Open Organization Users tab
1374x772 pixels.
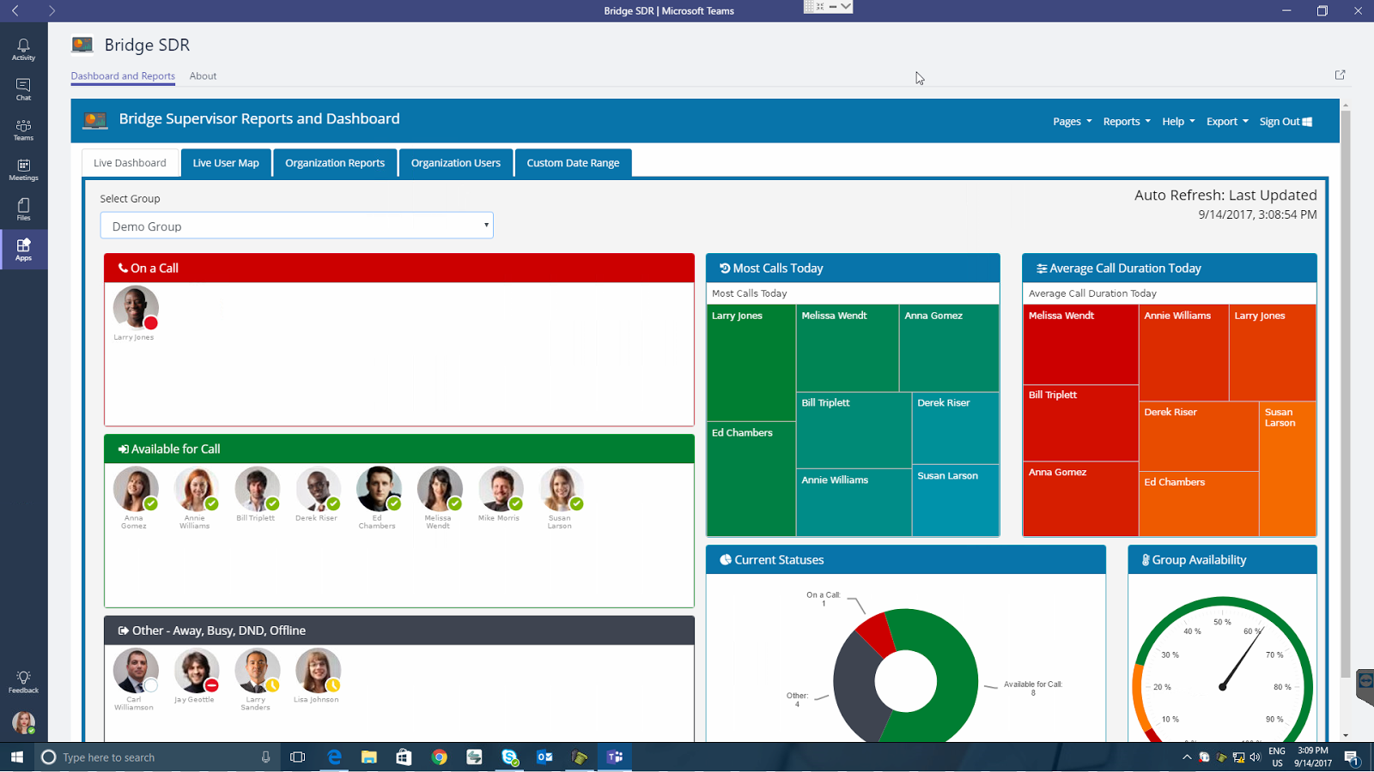click(455, 163)
